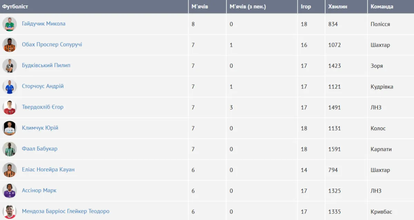Sort by М'ячів (з пен.) header

[248, 7]
